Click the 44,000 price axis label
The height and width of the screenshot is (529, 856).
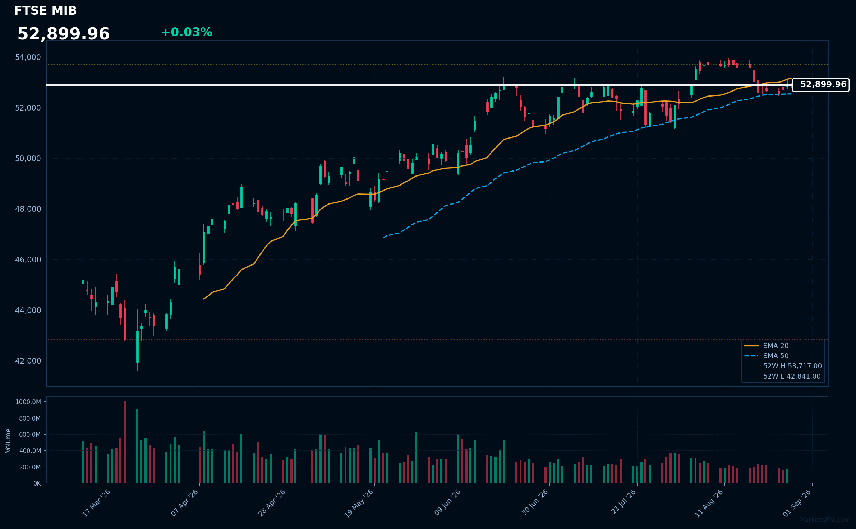(x=28, y=310)
